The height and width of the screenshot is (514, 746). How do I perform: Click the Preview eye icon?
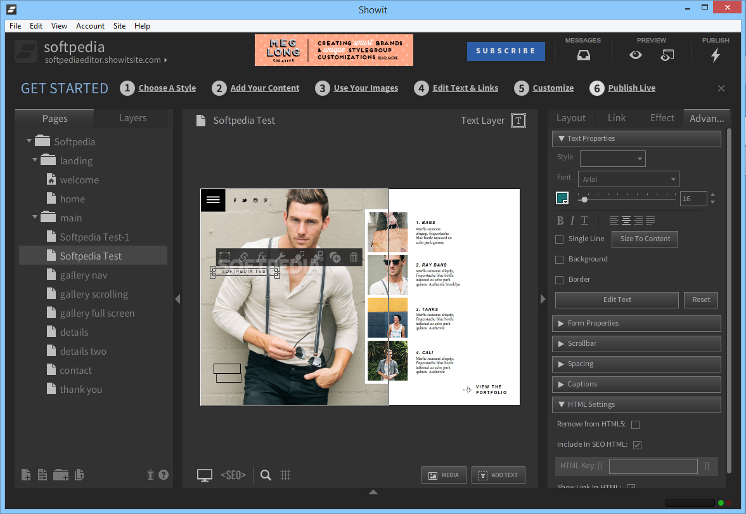click(x=635, y=55)
